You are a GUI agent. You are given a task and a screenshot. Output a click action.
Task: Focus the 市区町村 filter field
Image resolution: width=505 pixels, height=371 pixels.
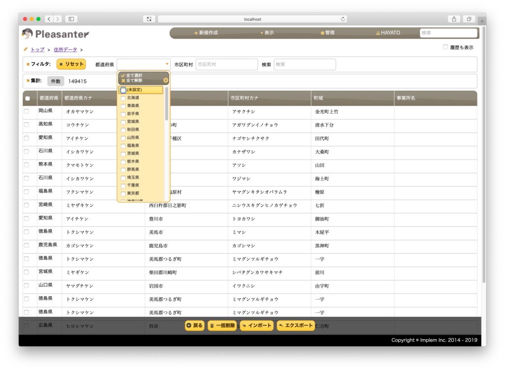point(227,65)
